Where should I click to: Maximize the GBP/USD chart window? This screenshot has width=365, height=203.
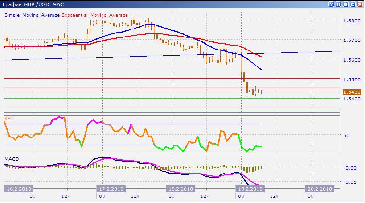click(353, 4)
